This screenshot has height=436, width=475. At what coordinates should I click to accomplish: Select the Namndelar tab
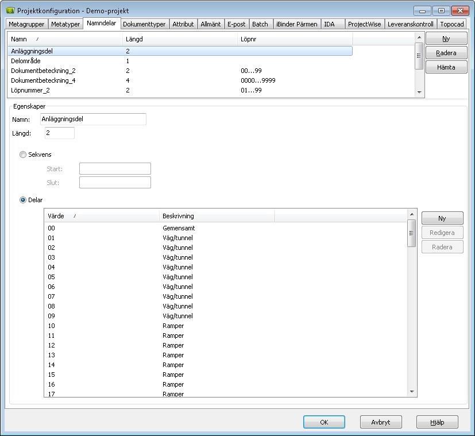pyautogui.click(x=102, y=23)
